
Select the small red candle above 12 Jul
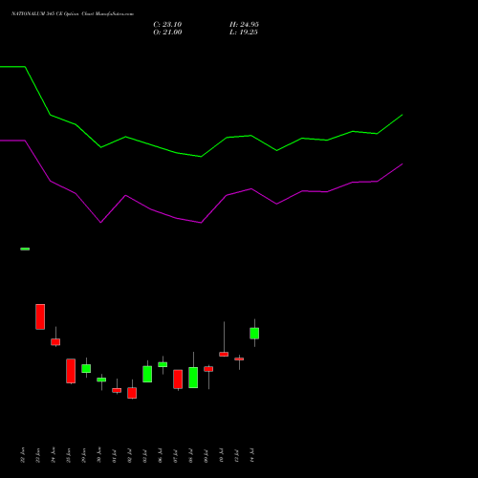(x=239, y=359)
